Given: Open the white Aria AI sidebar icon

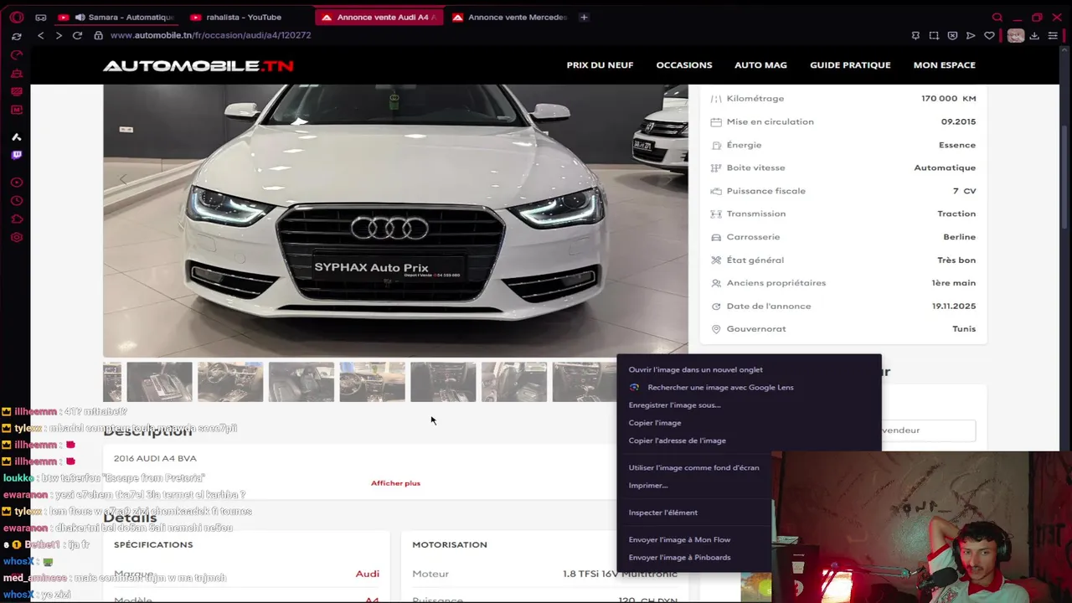Looking at the screenshot, I should tap(16, 137).
